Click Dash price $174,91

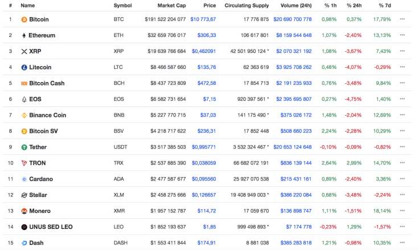(207, 243)
